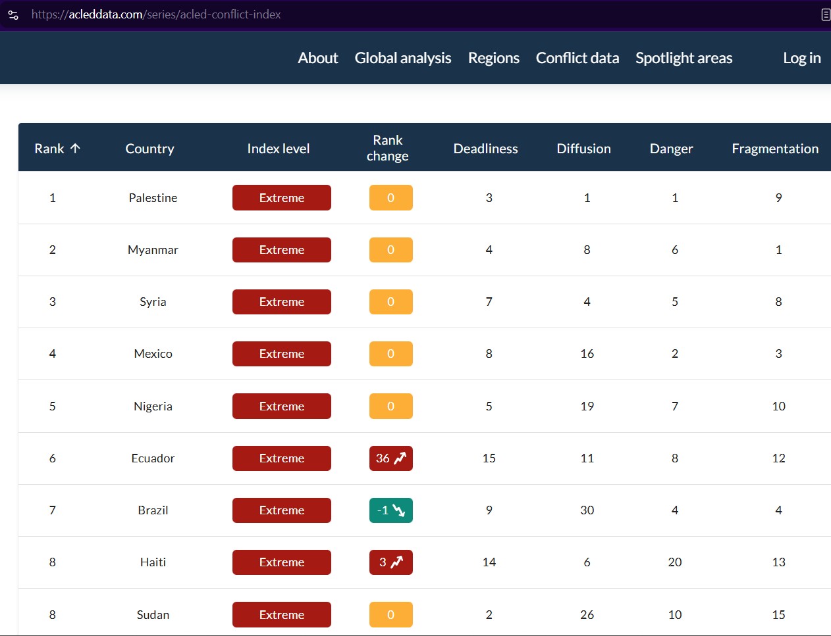
Task: Click Palestine's rank change 0 badge
Action: [x=391, y=198]
